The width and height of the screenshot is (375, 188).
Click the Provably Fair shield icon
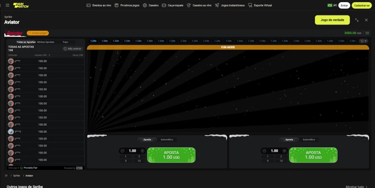(22, 168)
